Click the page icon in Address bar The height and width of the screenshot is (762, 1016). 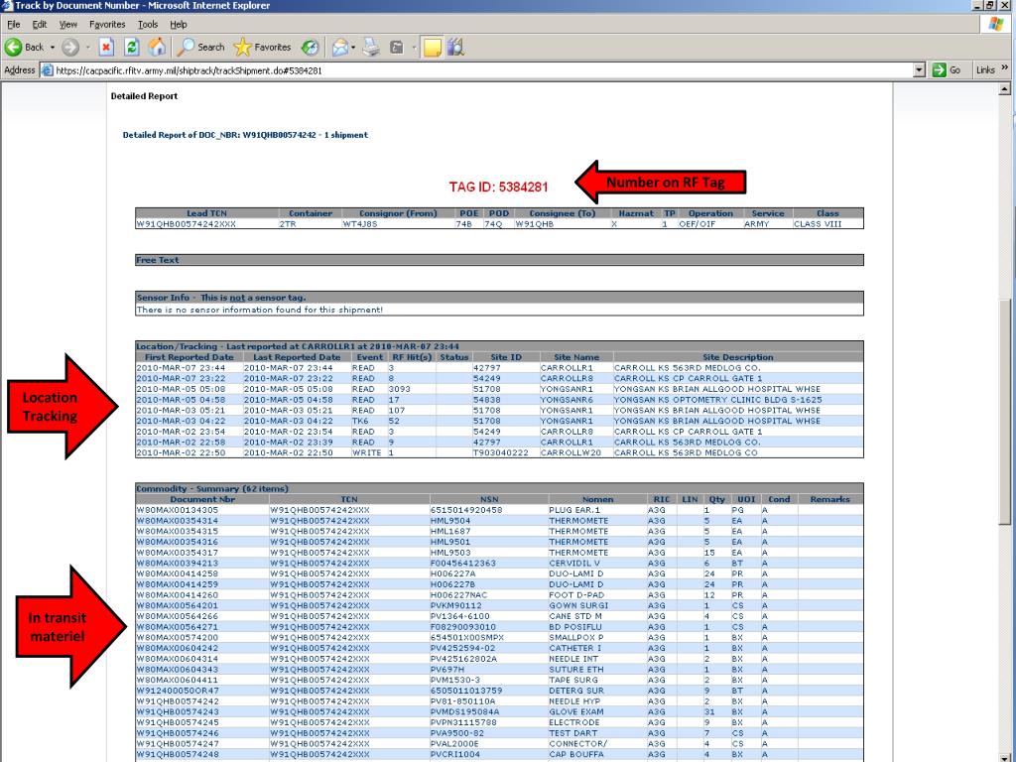tap(48, 70)
